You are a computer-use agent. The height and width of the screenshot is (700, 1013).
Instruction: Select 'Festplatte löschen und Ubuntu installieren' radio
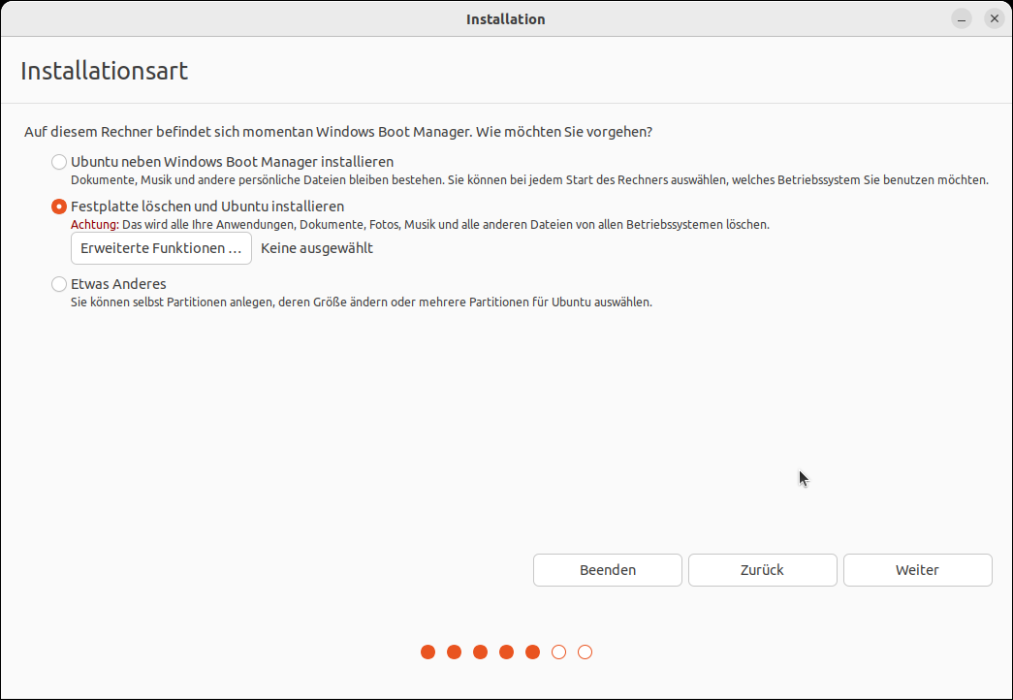click(59, 207)
